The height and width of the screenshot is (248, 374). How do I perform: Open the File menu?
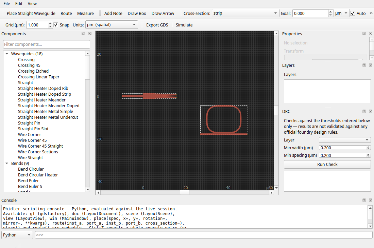pos(7,4)
